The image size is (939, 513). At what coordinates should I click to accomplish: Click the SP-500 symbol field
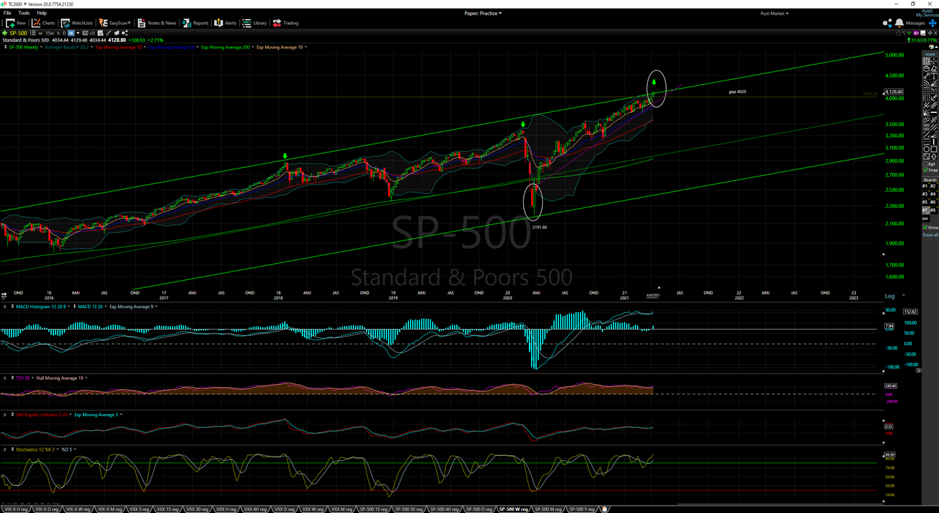(18, 33)
